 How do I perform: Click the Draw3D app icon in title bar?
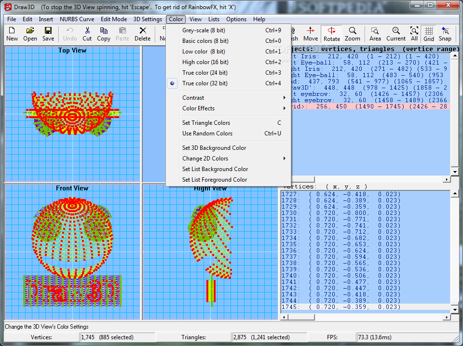pos(8,6)
